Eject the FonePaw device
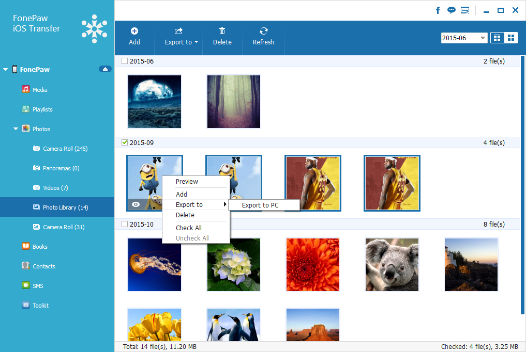 105,69
